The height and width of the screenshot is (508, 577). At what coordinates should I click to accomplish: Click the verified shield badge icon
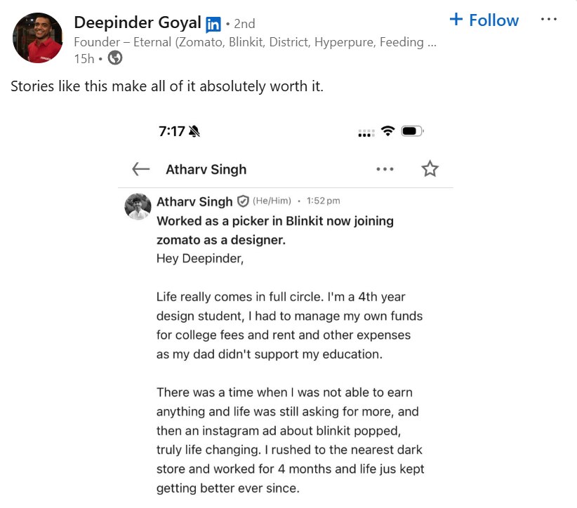(243, 201)
